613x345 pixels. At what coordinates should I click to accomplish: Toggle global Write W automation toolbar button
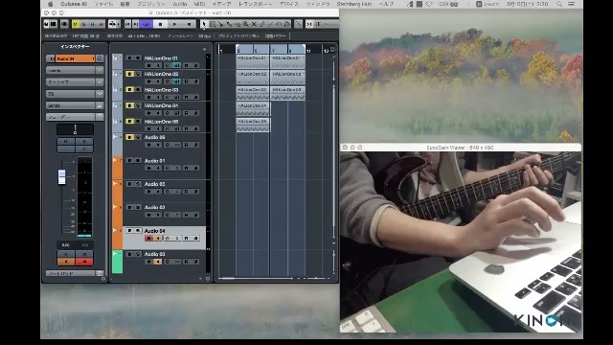pyautogui.click(x=101, y=24)
